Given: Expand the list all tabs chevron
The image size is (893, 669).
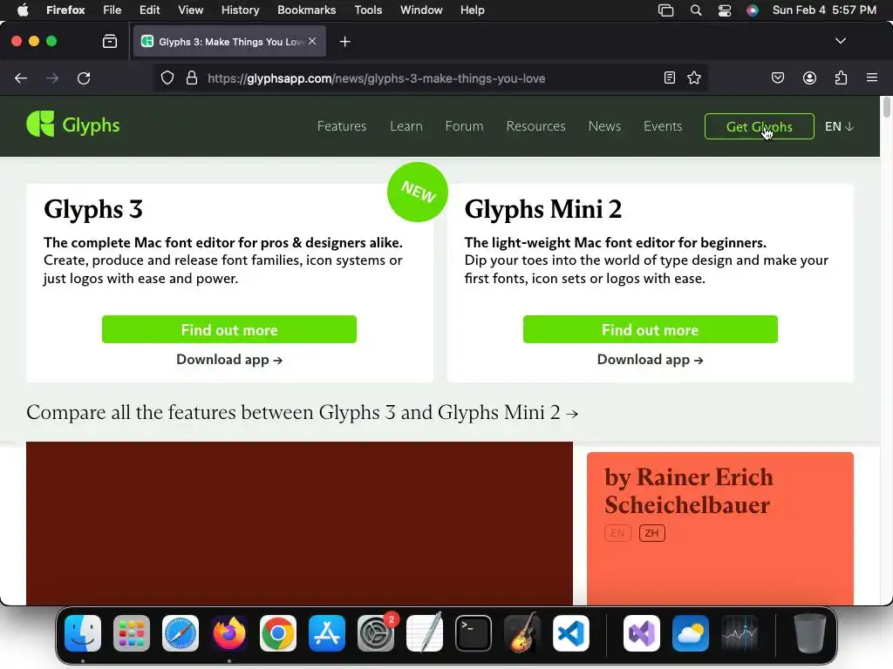Looking at the screenshot, I should (841, 41).
